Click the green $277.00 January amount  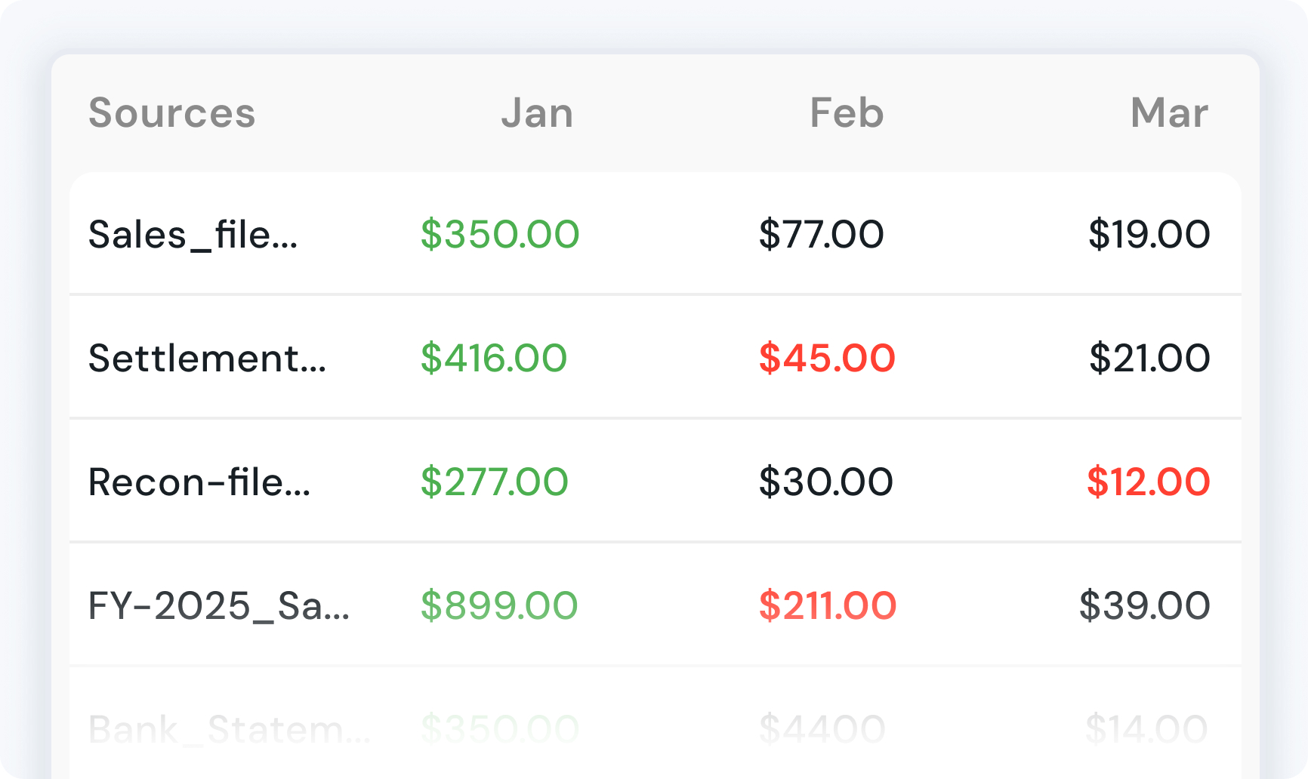point(494,482)
